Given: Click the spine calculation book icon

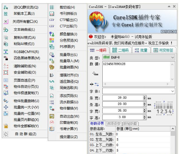Looking at the screenshot, I should 52,129.
